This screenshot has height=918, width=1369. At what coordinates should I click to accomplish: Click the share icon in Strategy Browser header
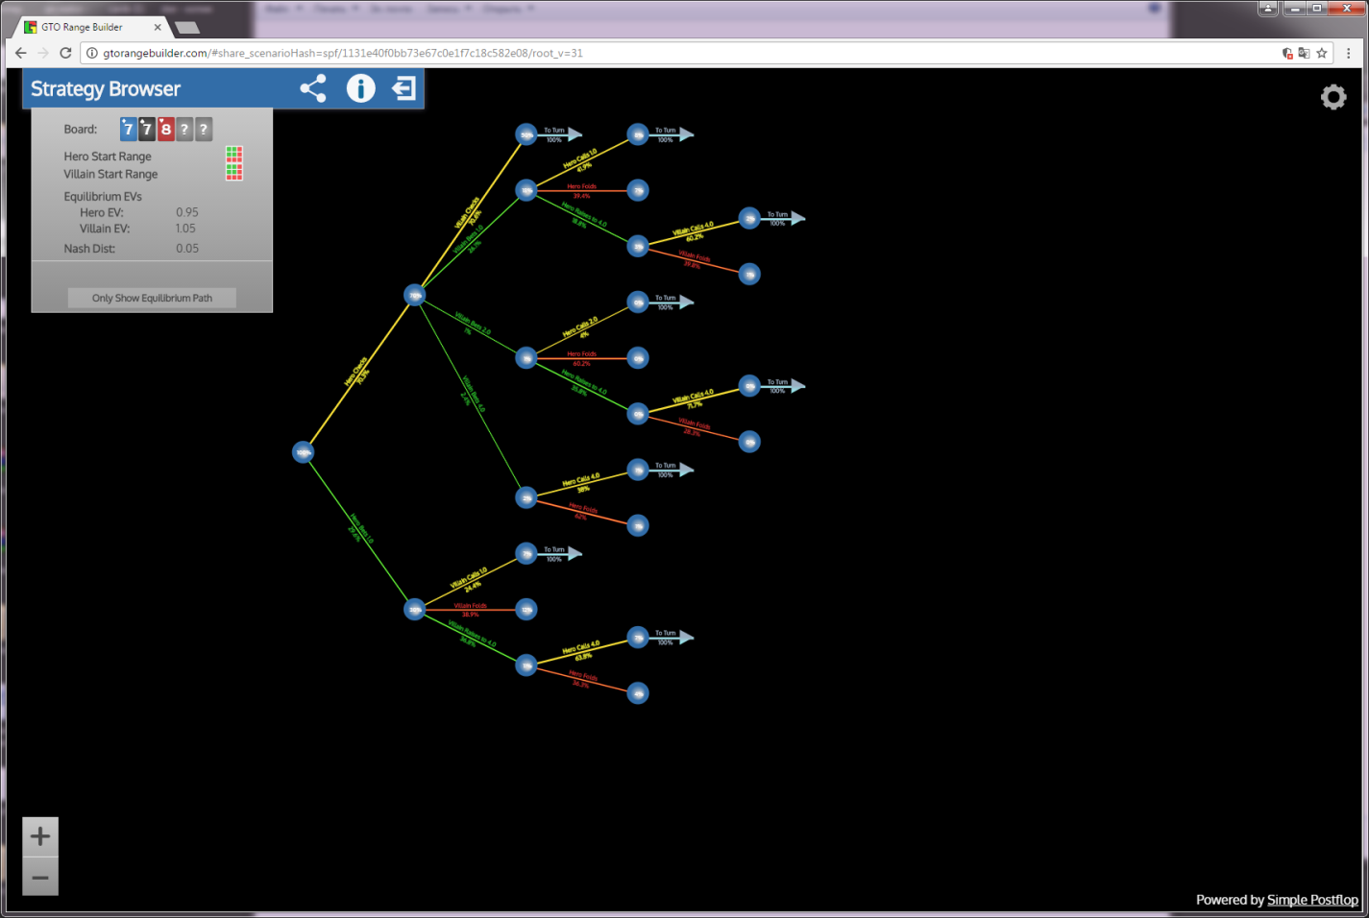(312, 89)
